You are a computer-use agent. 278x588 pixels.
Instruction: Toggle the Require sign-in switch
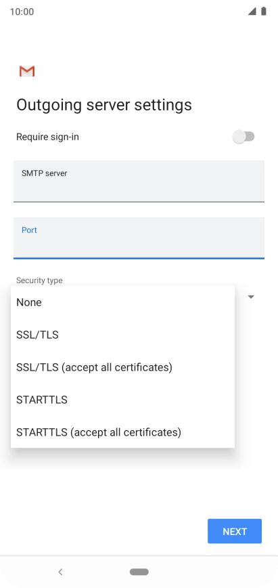tap(244, 137)
